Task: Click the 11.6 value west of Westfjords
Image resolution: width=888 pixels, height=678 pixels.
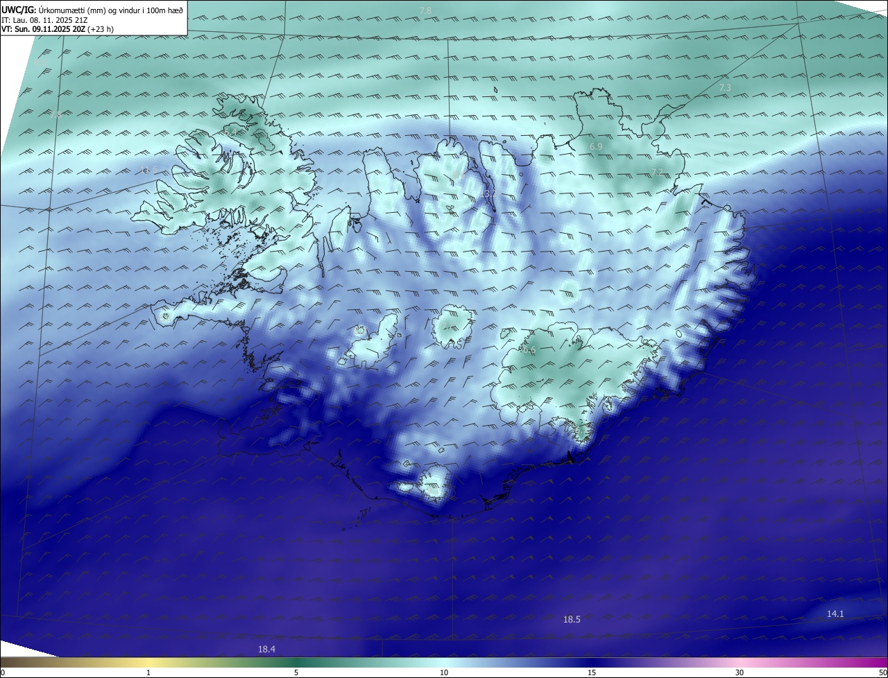Action: pos(149,171)
